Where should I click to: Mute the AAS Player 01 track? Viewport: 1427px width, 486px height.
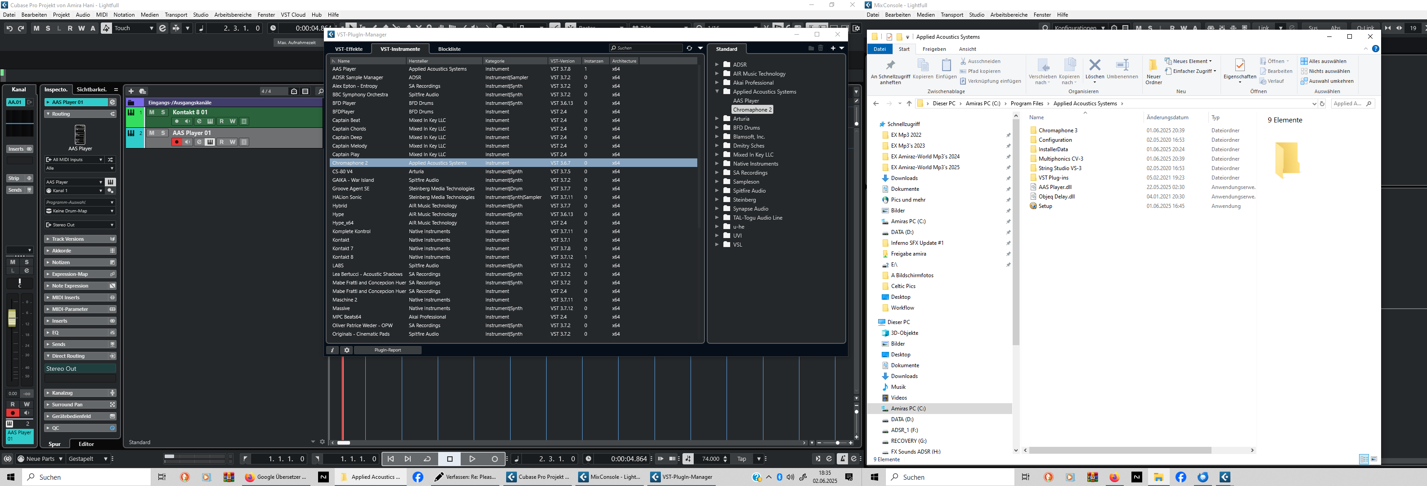tap(152, 133)
